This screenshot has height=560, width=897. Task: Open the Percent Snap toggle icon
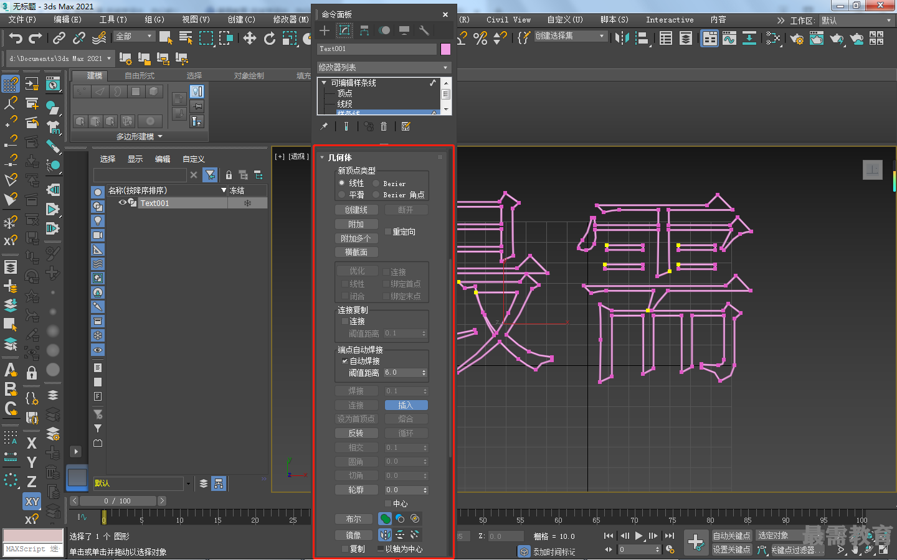(x=480, y=38)
